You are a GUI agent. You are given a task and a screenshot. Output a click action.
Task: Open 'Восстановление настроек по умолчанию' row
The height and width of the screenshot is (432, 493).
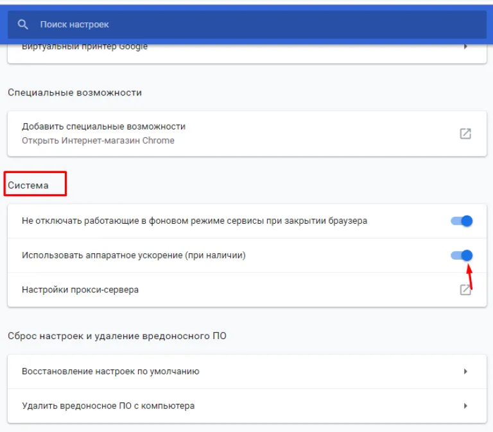pos(247,372)
